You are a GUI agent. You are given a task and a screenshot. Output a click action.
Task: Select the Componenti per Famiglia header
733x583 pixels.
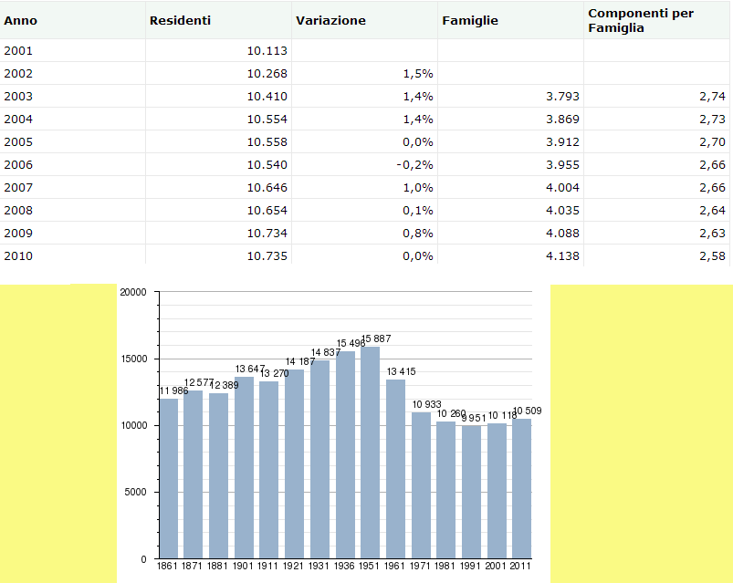[x=628, y=20]
